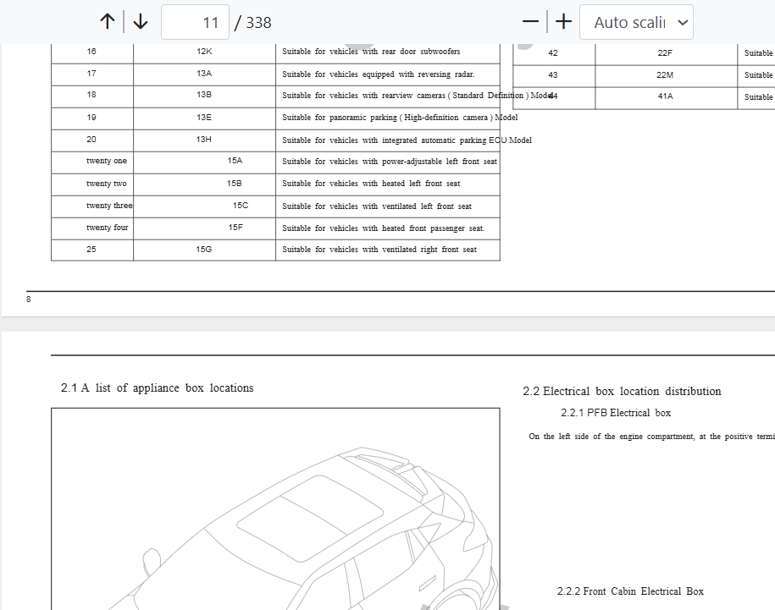Select table cell '13H'
775x610 pixels.
point(204,140)
